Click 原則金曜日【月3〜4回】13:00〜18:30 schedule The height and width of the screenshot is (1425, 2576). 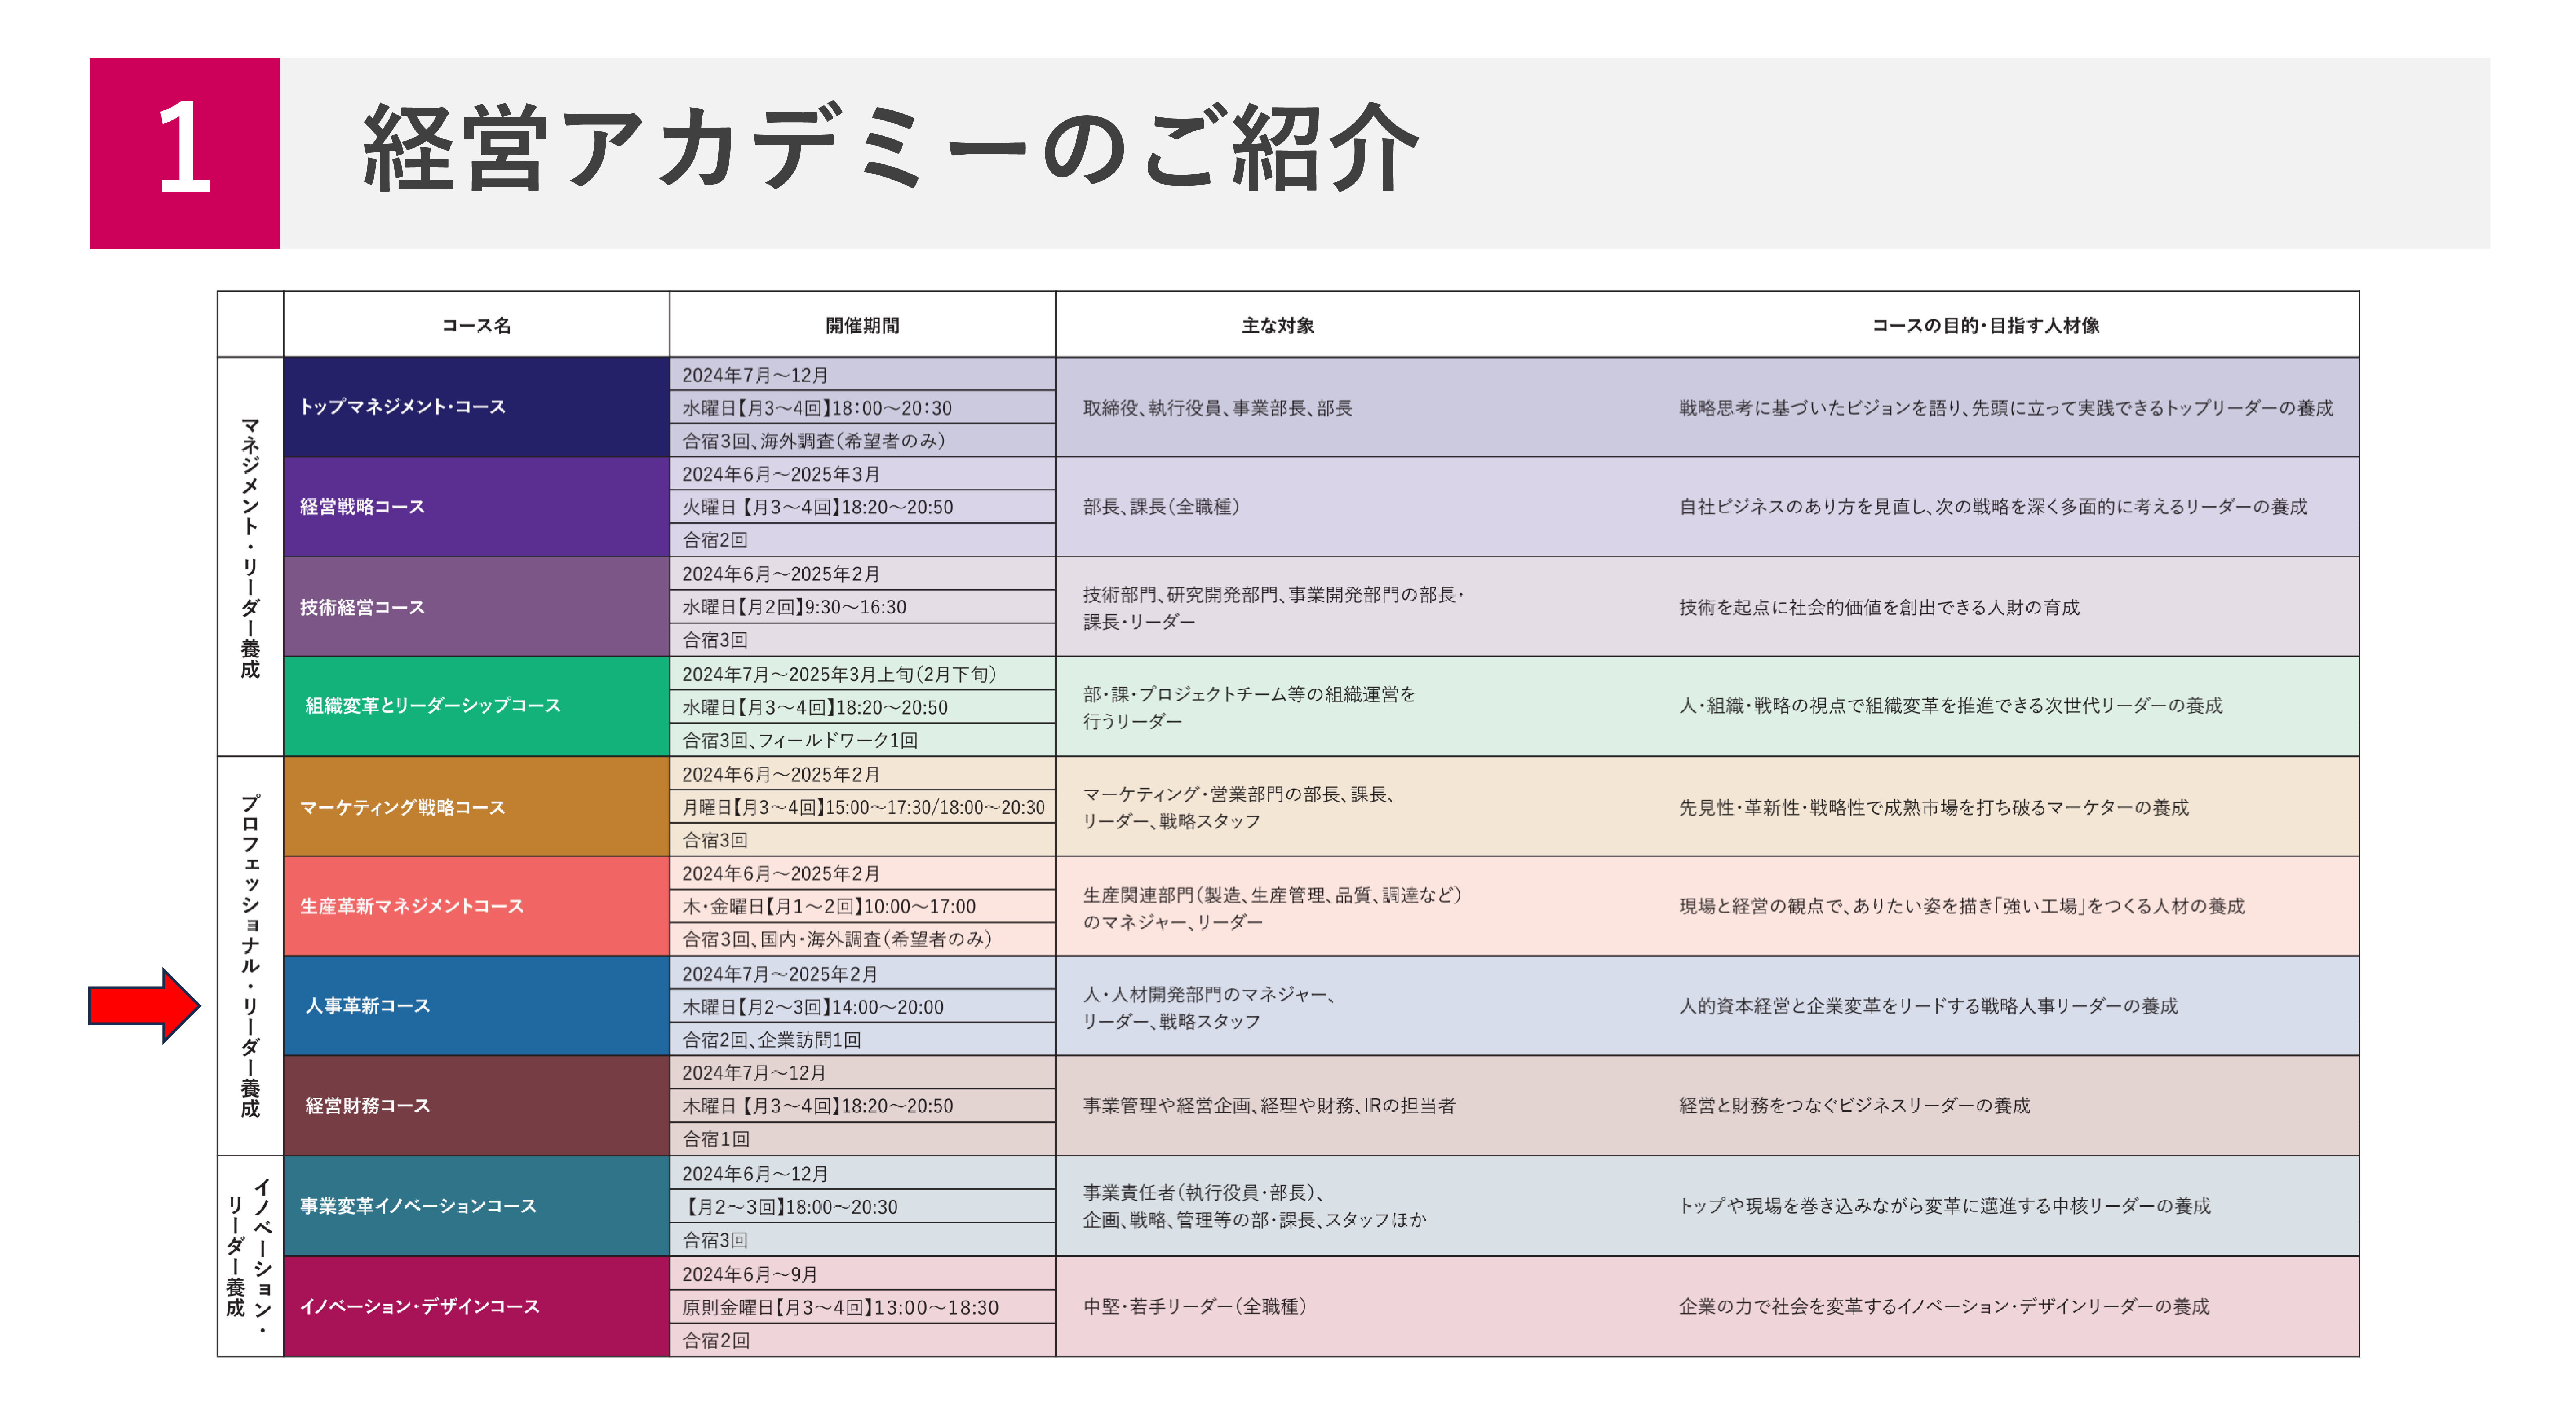click(840, 1307)
